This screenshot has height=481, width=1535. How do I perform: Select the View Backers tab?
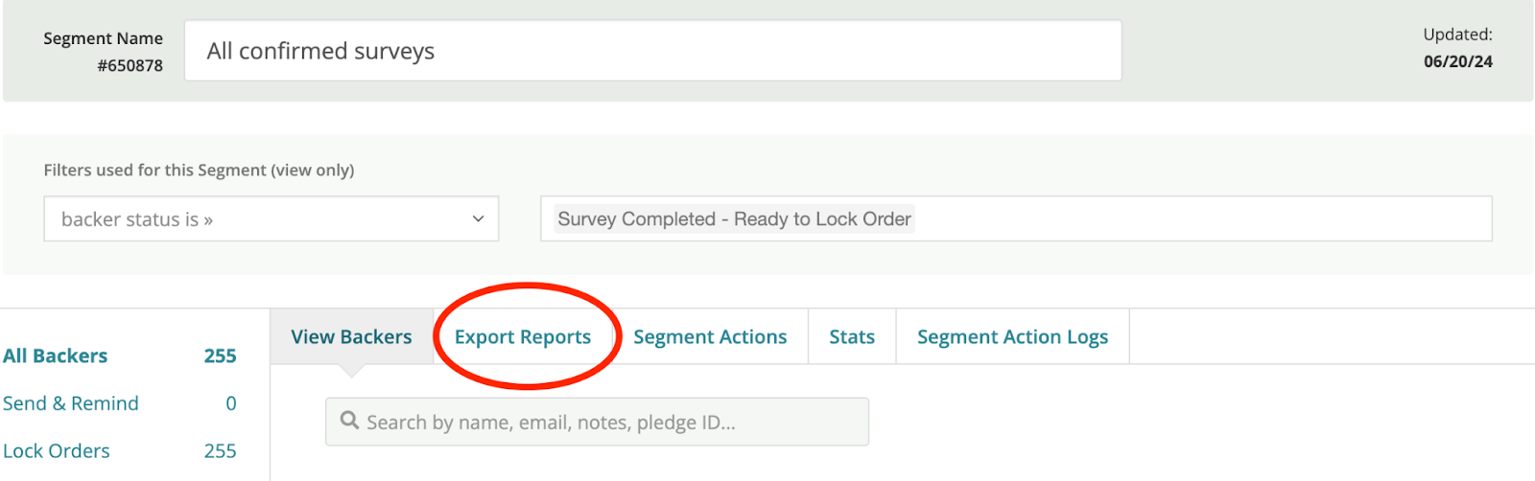[x=351, y=337]
